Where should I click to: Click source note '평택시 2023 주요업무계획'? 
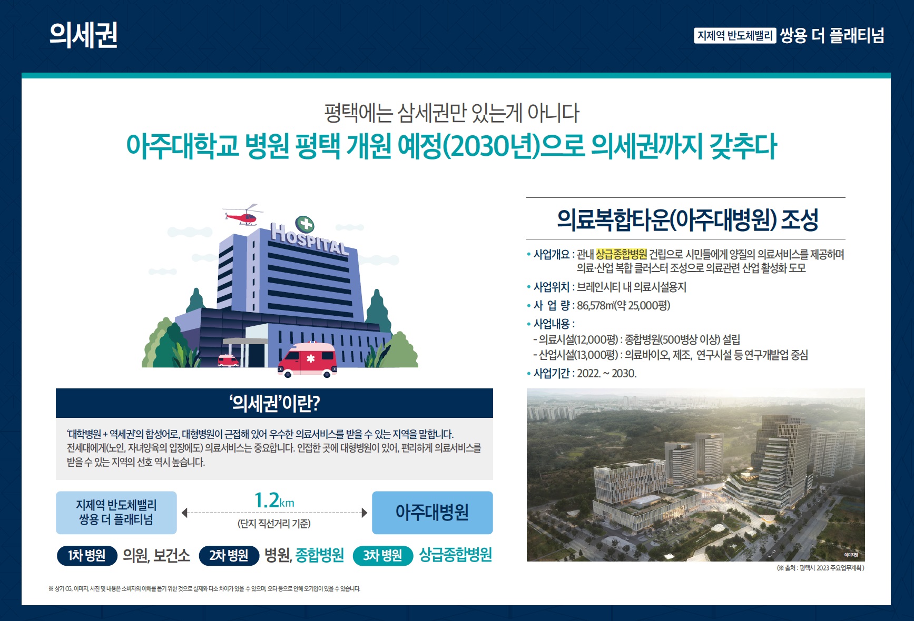click(x=820, y=568)
